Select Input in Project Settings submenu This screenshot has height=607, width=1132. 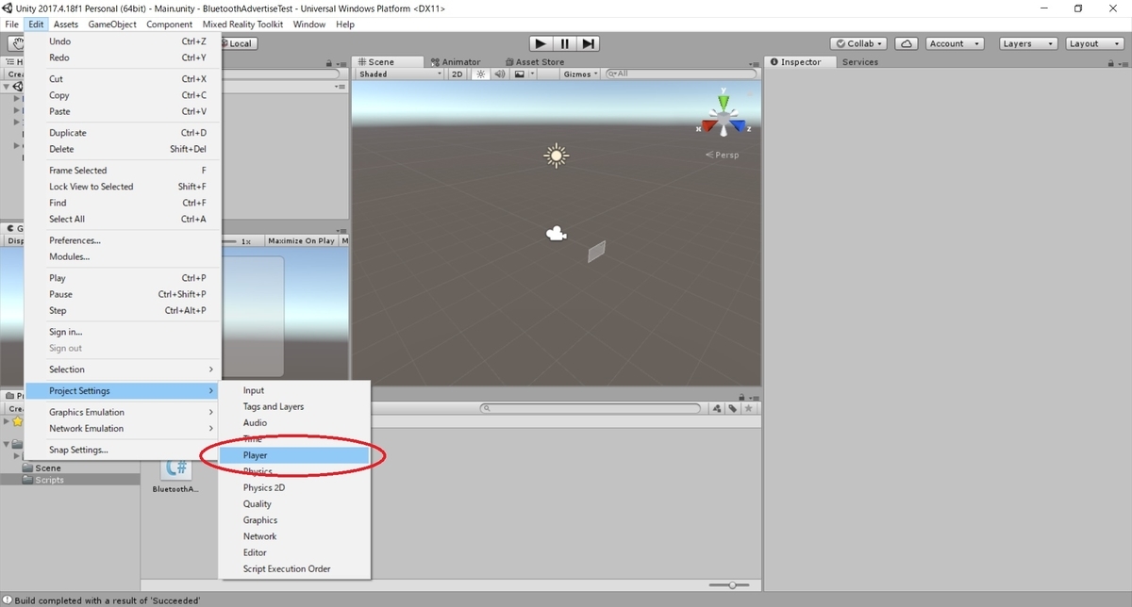click(x=294, y=390)
